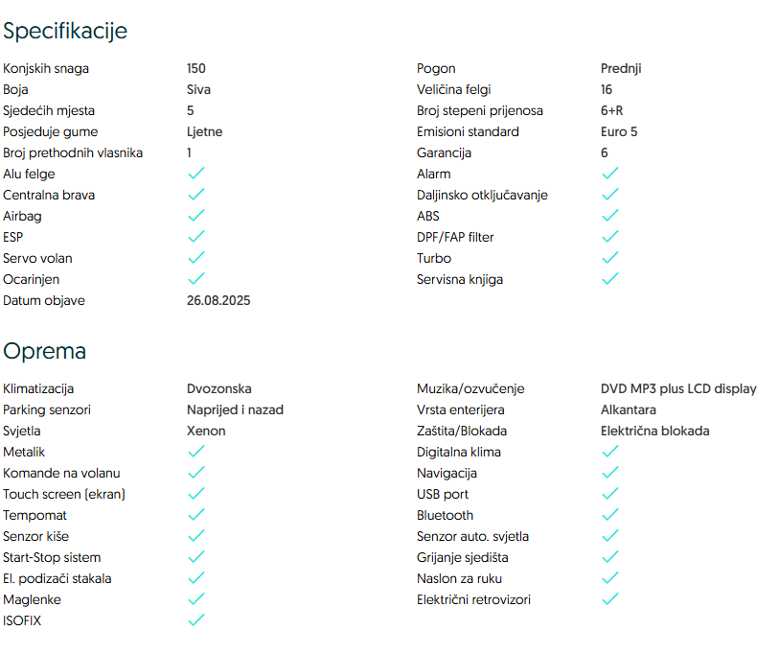779x654 pixels.
Task: Click the DVD MP3 plus LCD display text
Action: tap(678, 388)
